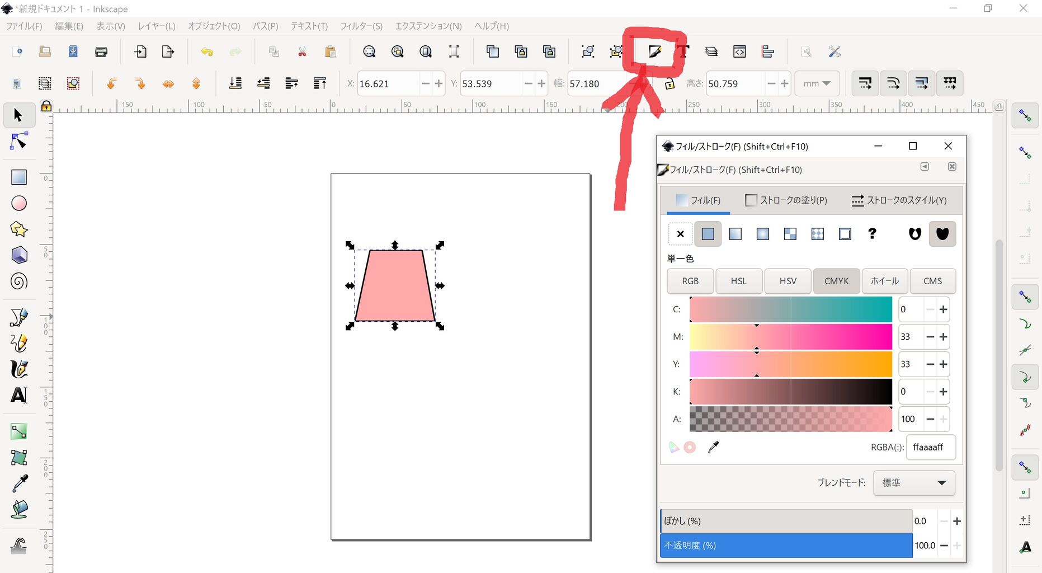Choose the HSL color mode
Viewport: 1042px width, 573px height.
coord(739,281)
